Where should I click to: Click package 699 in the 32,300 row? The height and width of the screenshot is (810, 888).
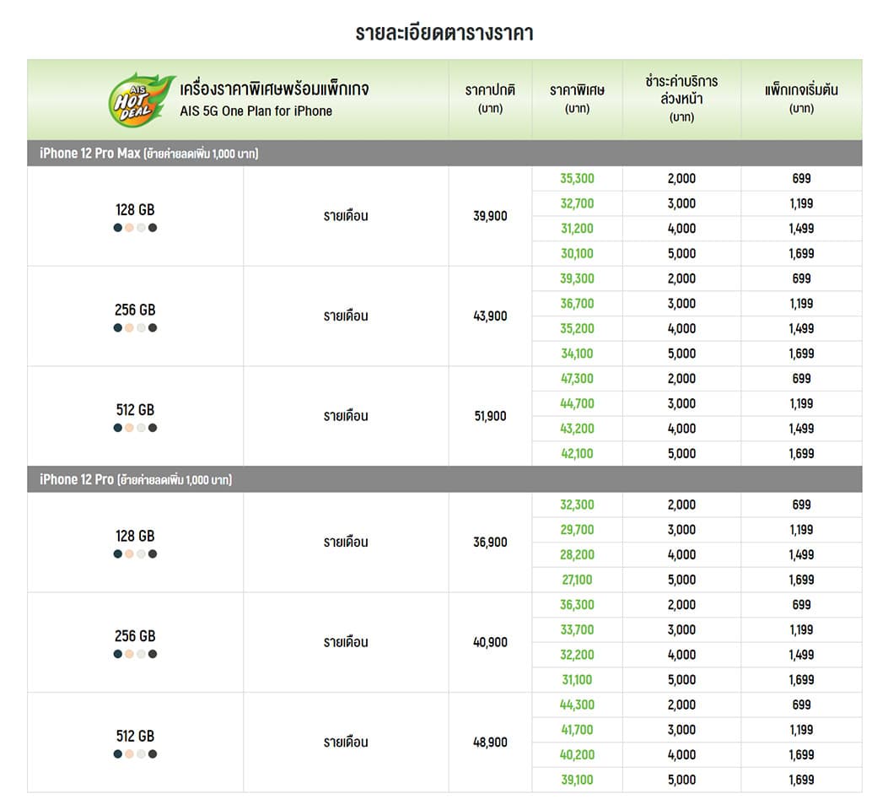(801, 505)
